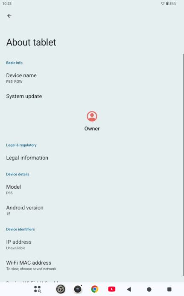Tap the circular Home button

coord(149,289)
